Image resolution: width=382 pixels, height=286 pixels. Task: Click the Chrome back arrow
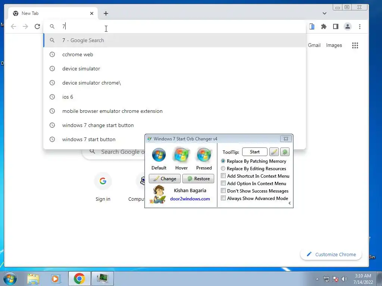pos(13,26)
